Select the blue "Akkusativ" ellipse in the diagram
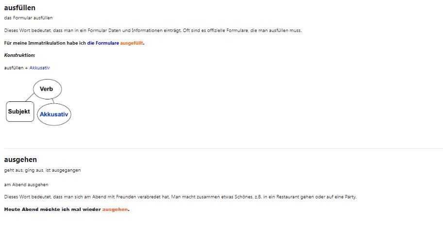Screen dimensions: 443x226 [x=54, y=114]
